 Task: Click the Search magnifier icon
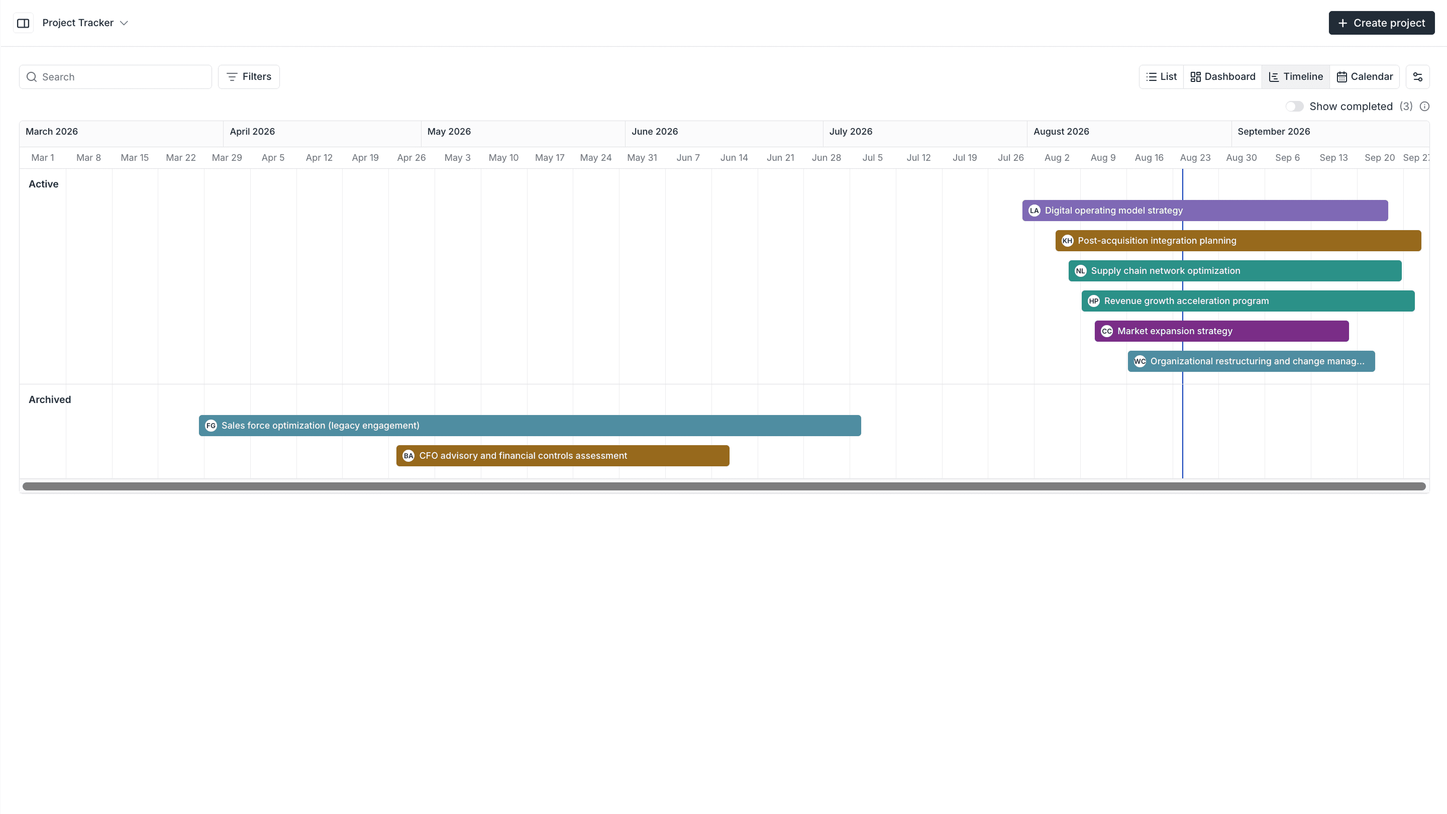tap(32, 77)
